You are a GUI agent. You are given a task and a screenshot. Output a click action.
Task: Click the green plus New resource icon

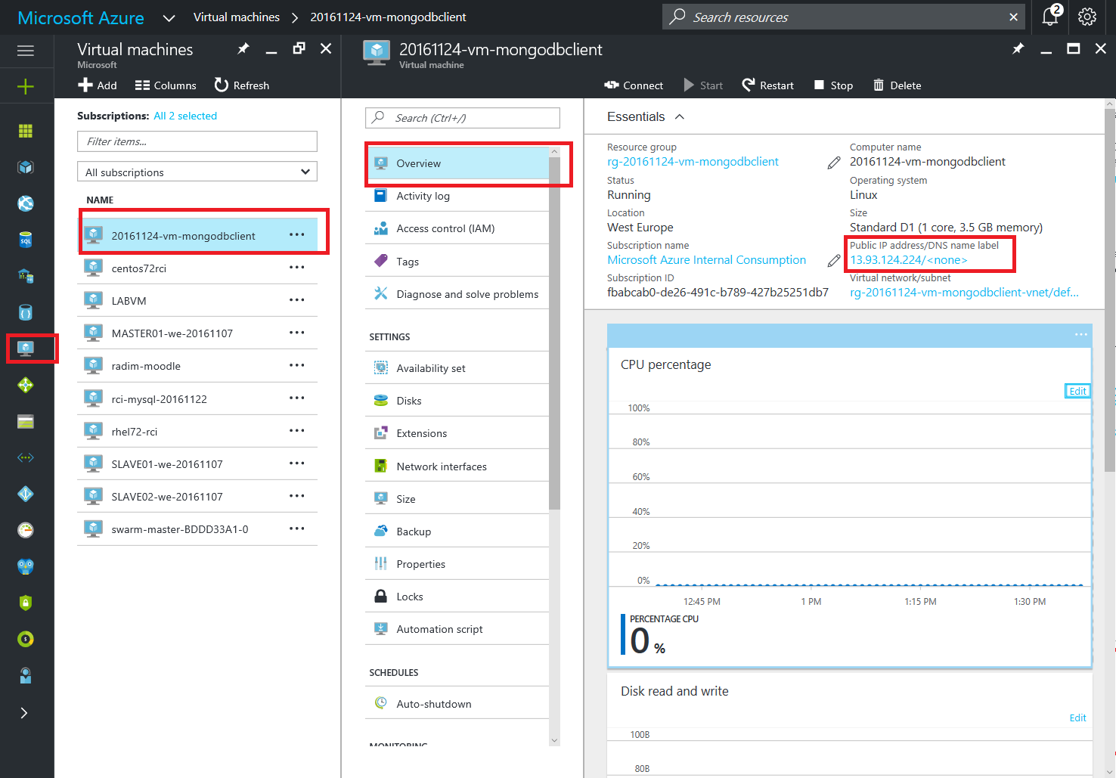[26, 86]
